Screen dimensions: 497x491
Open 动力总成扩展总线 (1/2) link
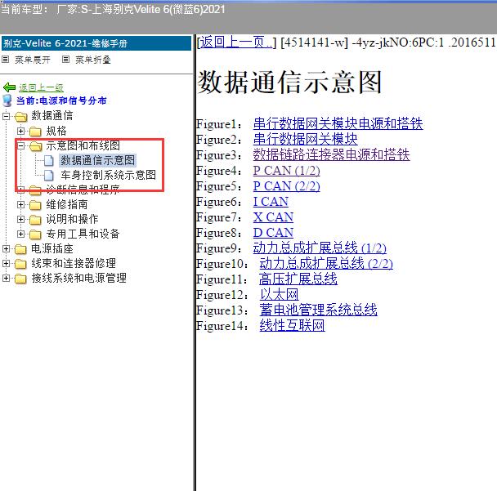point(320,248)
